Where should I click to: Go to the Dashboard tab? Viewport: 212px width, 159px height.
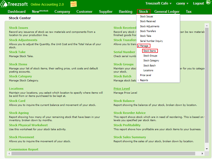click(x=17, y=11)
